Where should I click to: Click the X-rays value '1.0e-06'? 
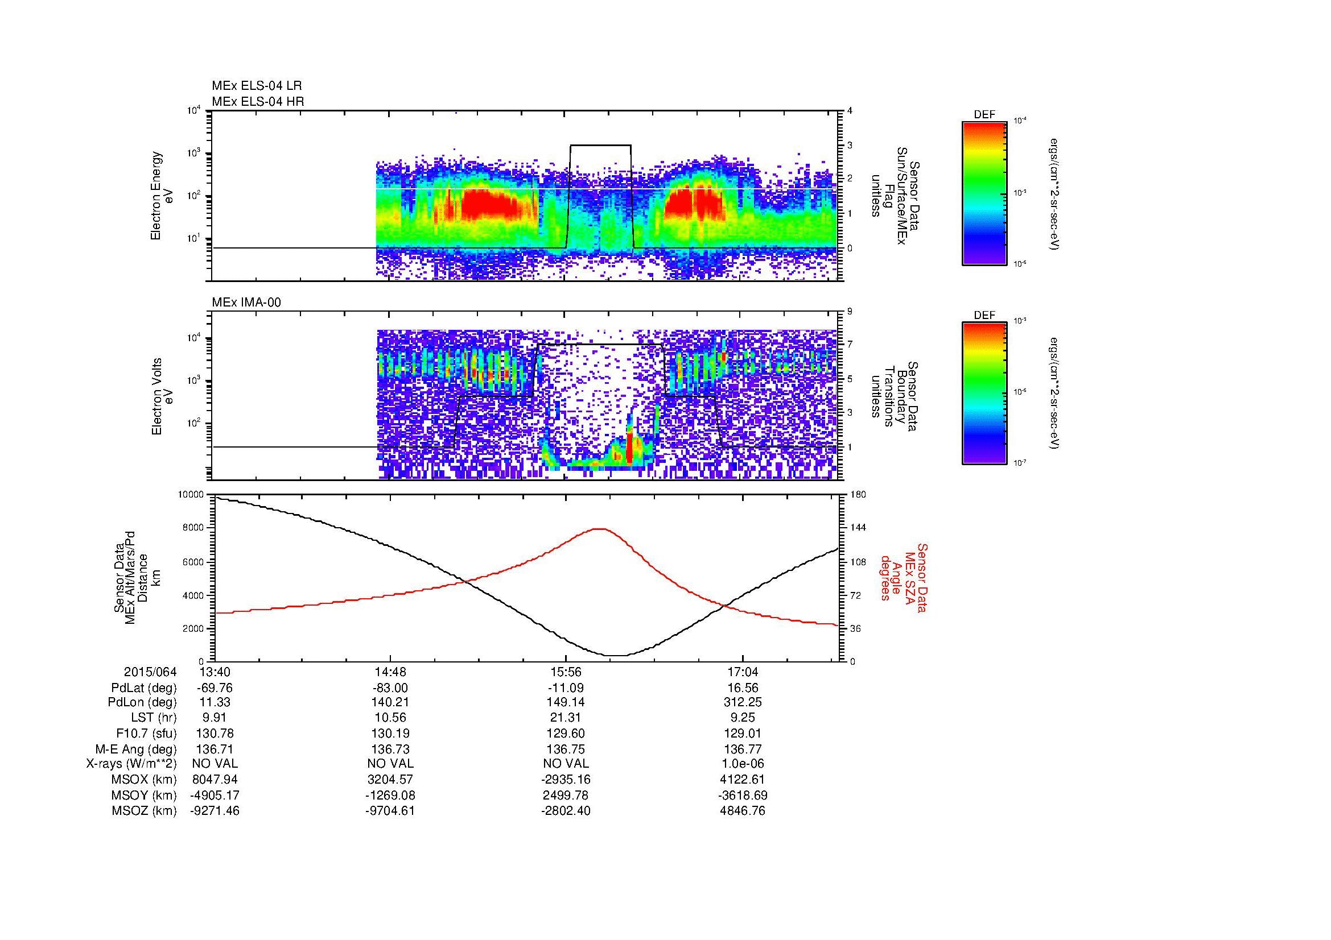743,764
